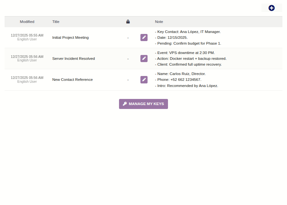Sort by the Modified column header
Viewport: 287px width, 205px height.
tap(27, 22)
